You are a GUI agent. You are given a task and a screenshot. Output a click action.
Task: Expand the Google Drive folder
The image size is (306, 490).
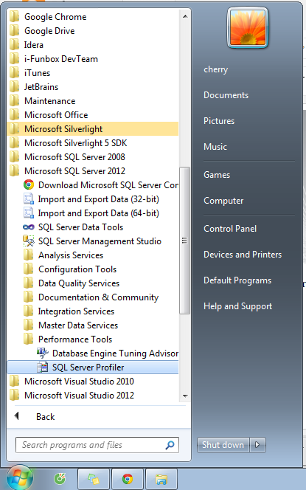tap(93, 31)
